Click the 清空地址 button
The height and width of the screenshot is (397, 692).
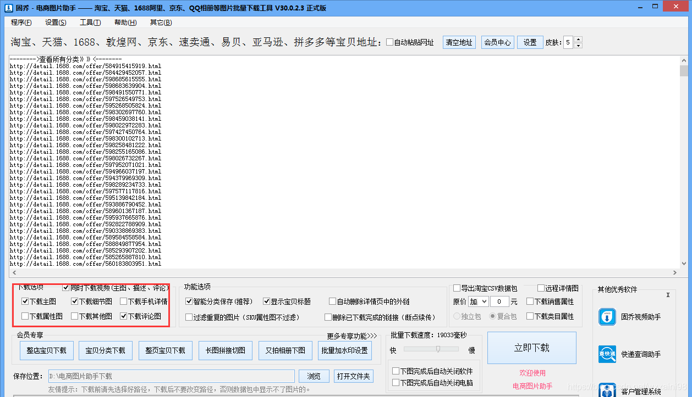[x=459, y=42]
